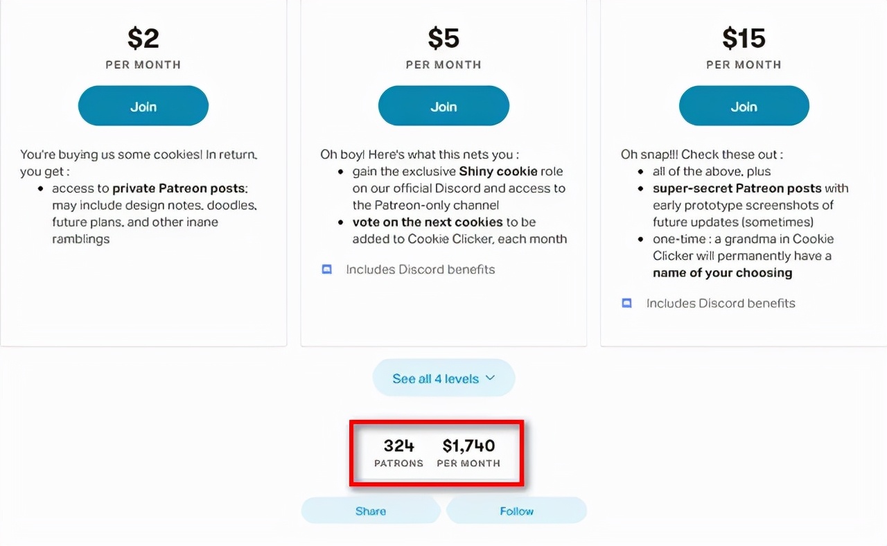The width and height of the screenshot is (887, 546).
Task: Select the $2 price heading
Action: [143, 39]
